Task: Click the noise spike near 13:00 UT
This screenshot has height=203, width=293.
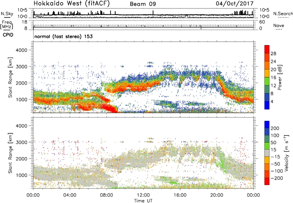Action: 153,12
